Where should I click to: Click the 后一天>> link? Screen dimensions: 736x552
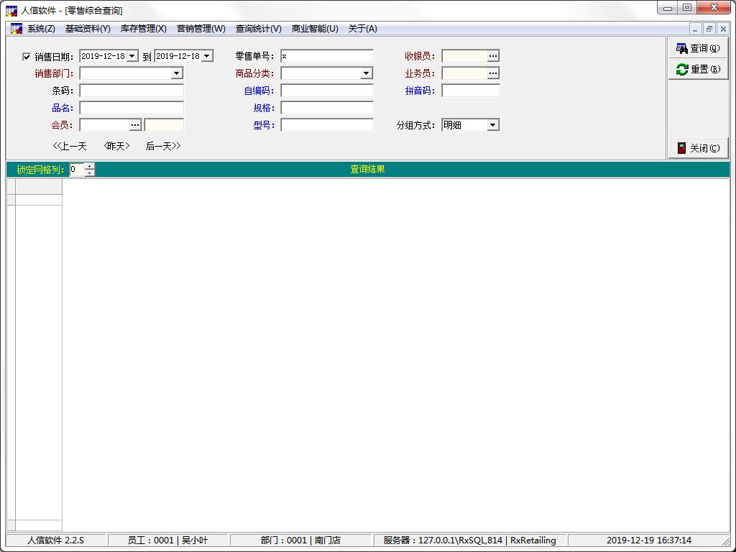pyautogui.click(x=163, y=146)
